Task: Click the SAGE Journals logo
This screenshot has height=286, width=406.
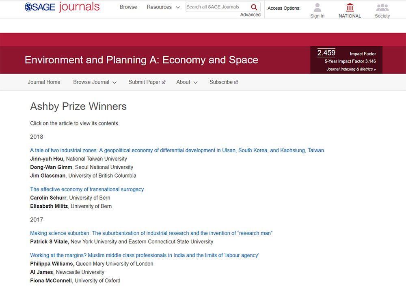Action: click(62, 7)
